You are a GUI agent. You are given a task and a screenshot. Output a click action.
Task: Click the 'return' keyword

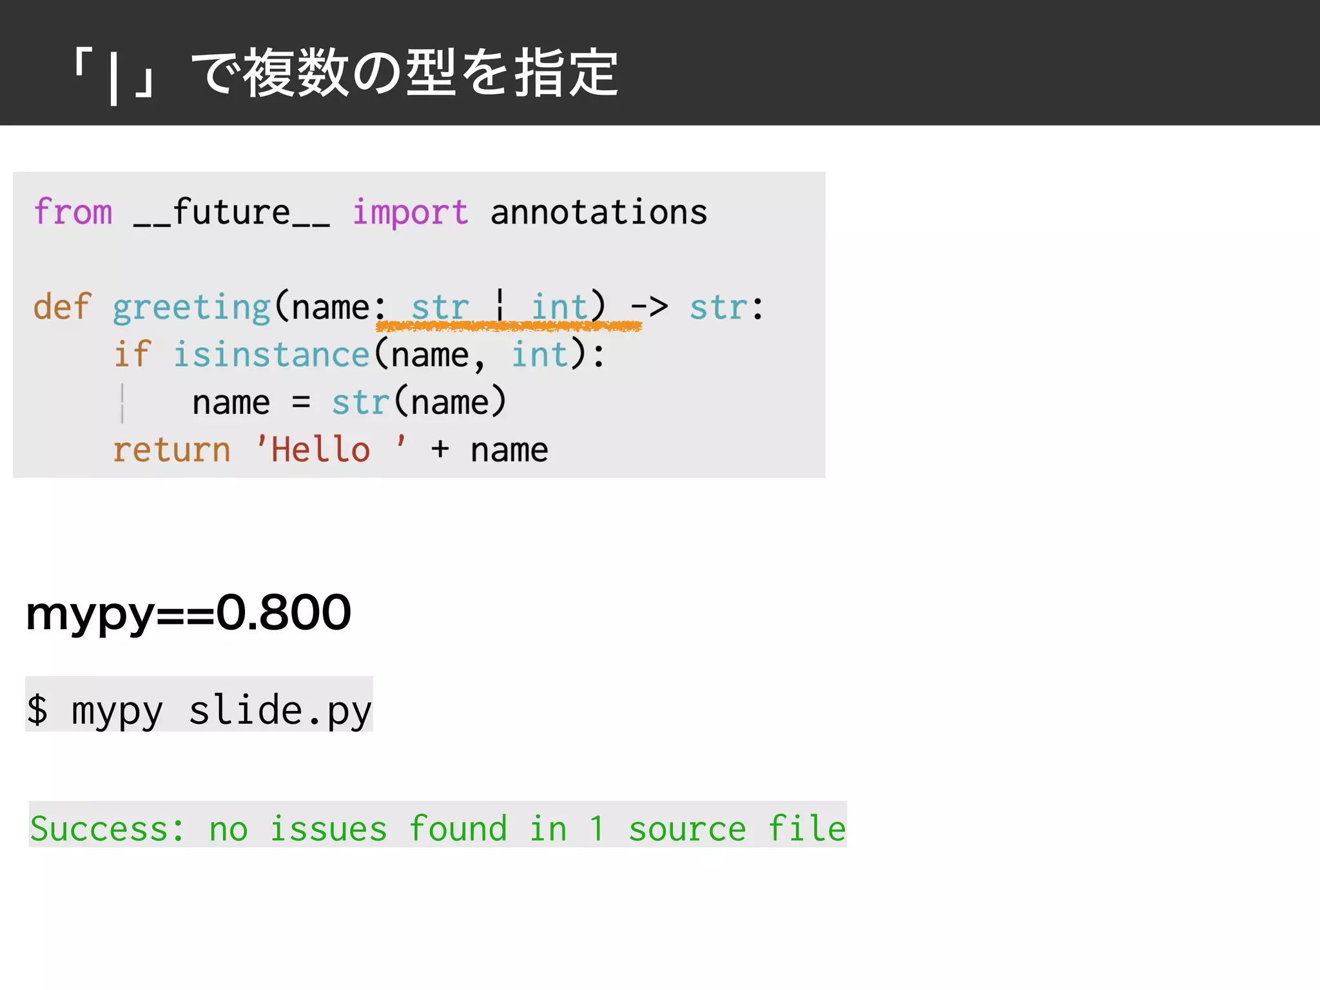coord(171,450)
